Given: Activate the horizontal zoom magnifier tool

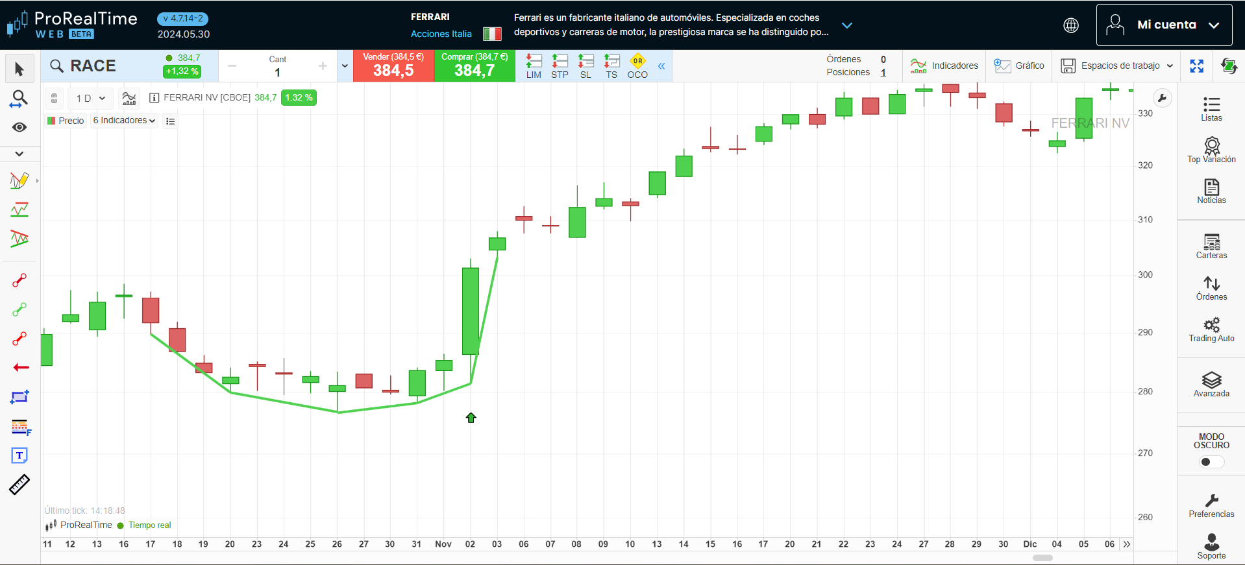Looking at the screenshot, I should (x=19, y=99).
